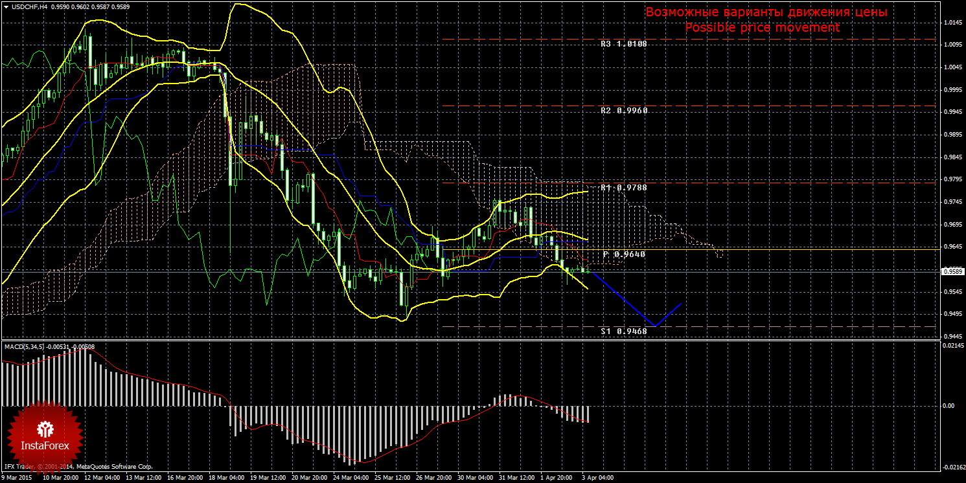Viewport: 966px width, 483px height.
Task: Click the 'Possible price movement' title text
Action: click(x=762, y=28)
